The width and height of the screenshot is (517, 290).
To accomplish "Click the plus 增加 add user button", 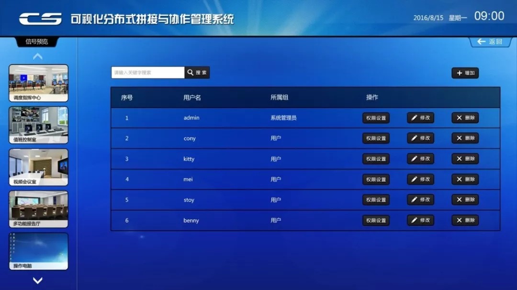I will 465,73.
